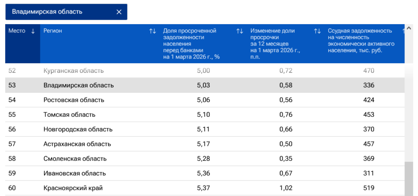The width and height of the screenshot is (418, 196).
Task: Select the Ростовская область row
Action: pyautogui.click(x=205, y=100)
